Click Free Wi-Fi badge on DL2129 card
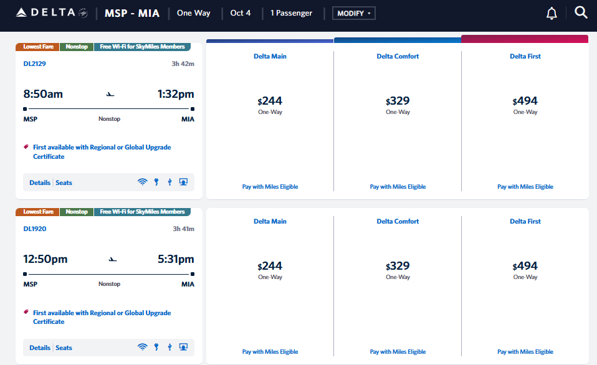The height and width of the screenshot is (365, 597). 142,47
